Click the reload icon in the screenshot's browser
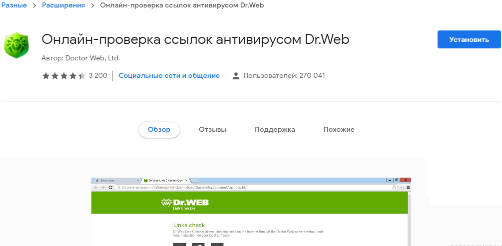 click(110, 188)
